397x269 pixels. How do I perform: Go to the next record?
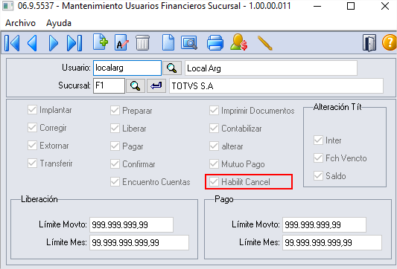[54, 43]
